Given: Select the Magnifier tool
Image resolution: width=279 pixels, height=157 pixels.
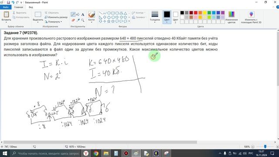Looking at the screenshot, I should [x=83, y=20].
